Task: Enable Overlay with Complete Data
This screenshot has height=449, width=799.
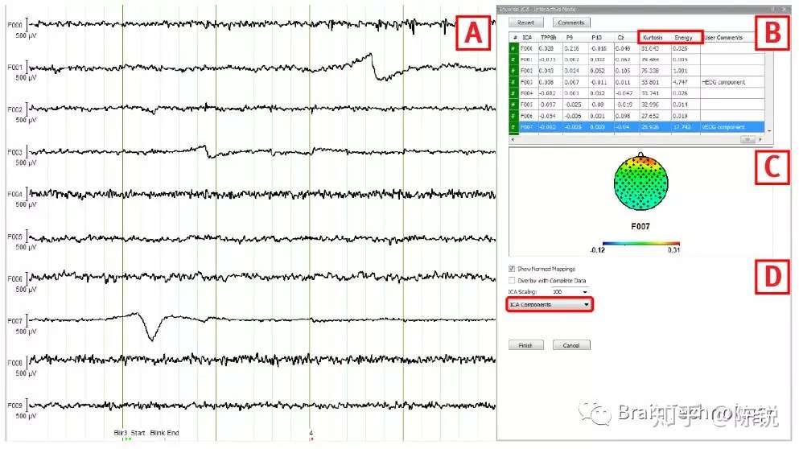Action: [x=512, y=280]
